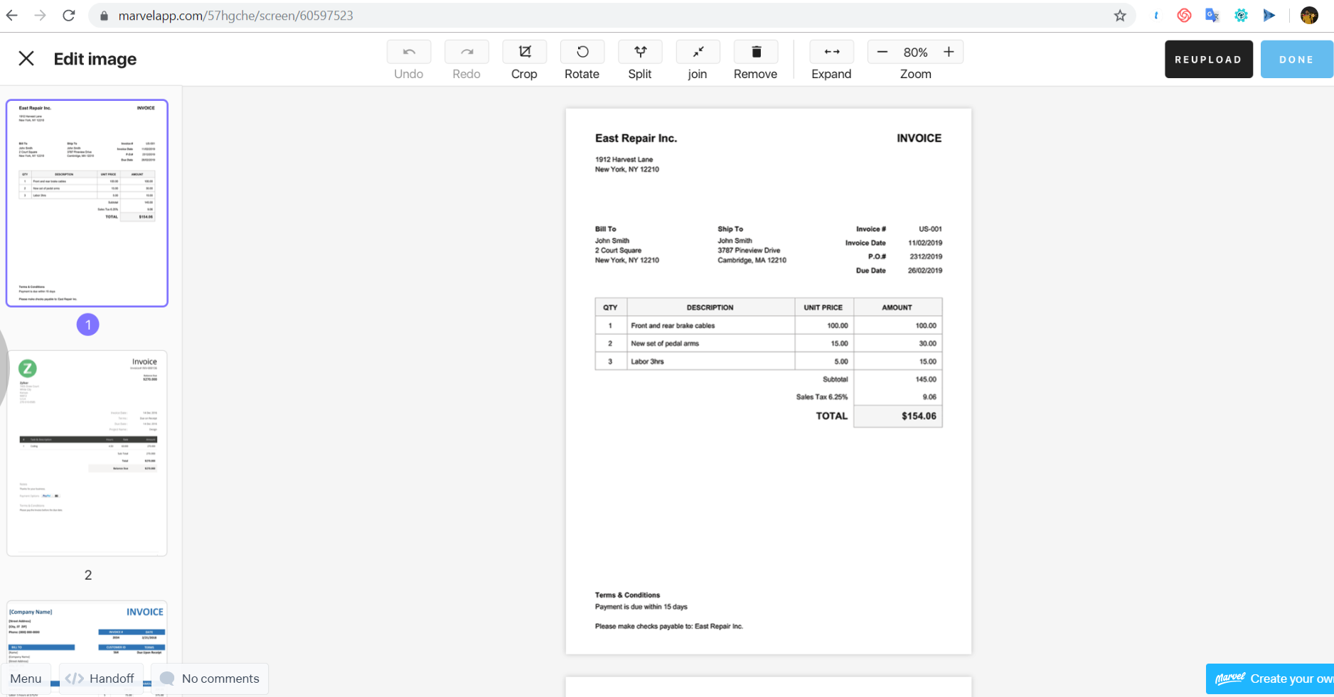Viewport: 1334px width, 697px height.
Task: Click the Marvel Create your own banner
Action: pyautogui.click(x=1270, y=679)
